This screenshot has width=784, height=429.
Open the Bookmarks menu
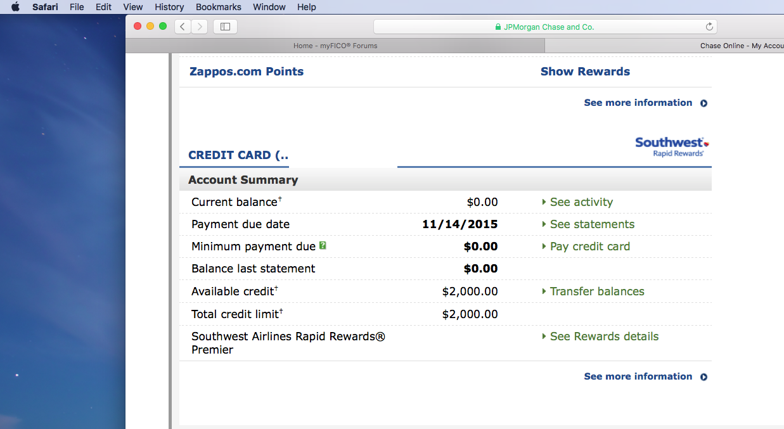[x=219, y=7]
